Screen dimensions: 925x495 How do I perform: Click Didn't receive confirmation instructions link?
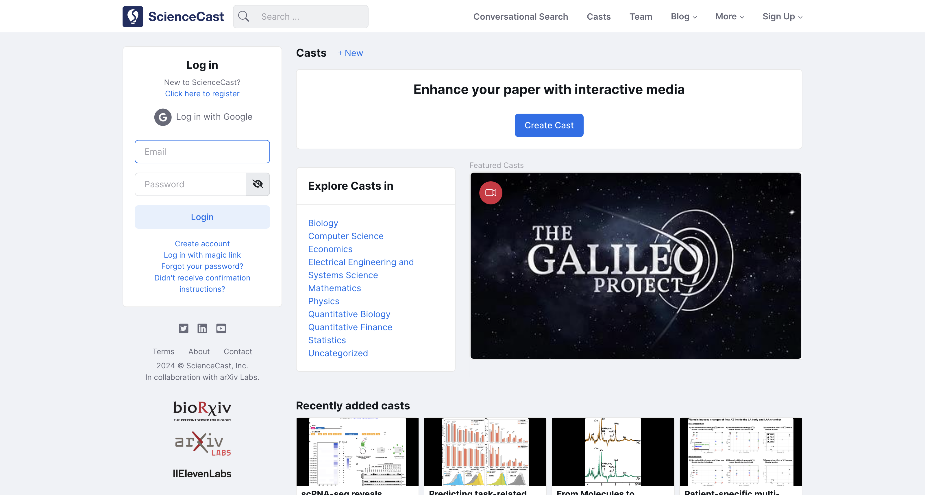202,283
